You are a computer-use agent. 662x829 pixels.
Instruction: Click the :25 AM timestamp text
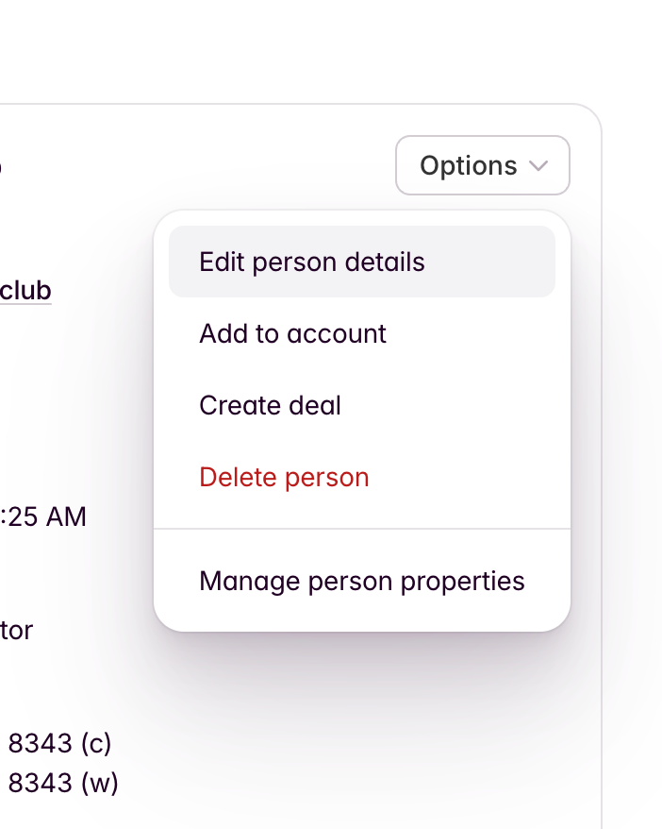42,516
